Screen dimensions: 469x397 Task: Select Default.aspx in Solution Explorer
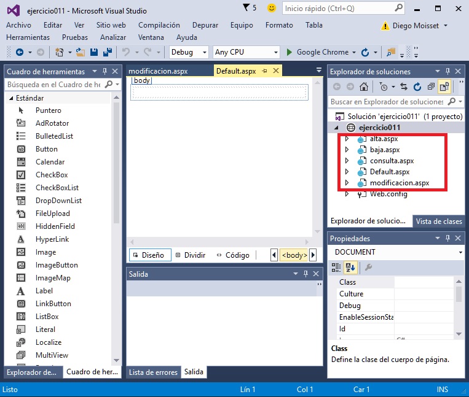point(390,172)
